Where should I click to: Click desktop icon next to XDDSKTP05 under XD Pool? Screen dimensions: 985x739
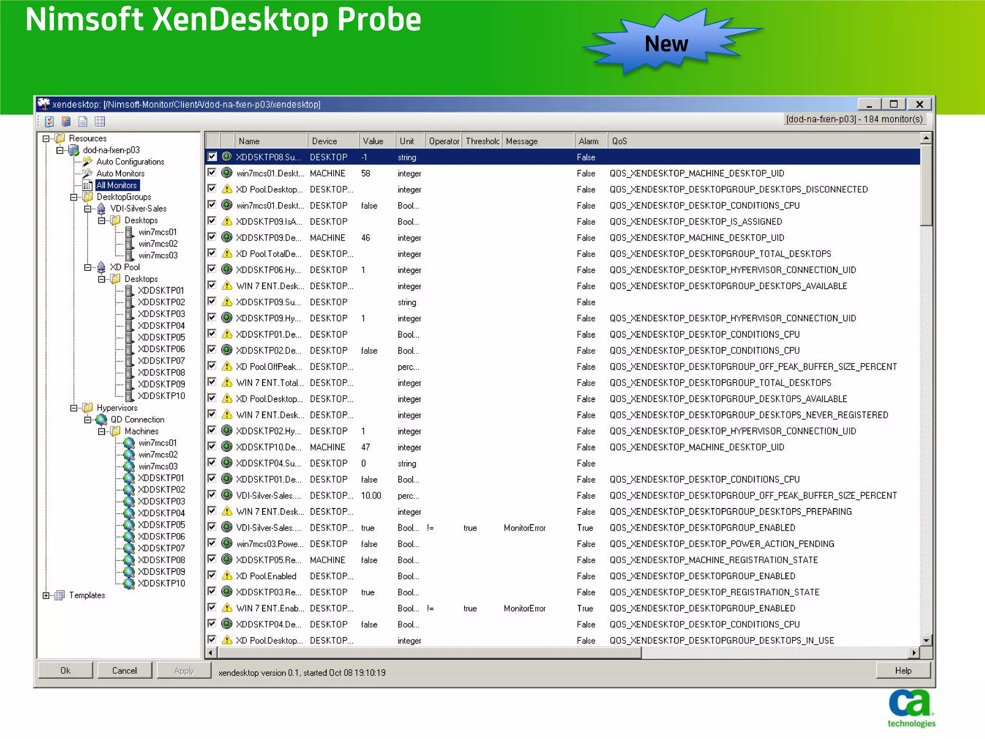pyautogui.click(x=129, y=337)
